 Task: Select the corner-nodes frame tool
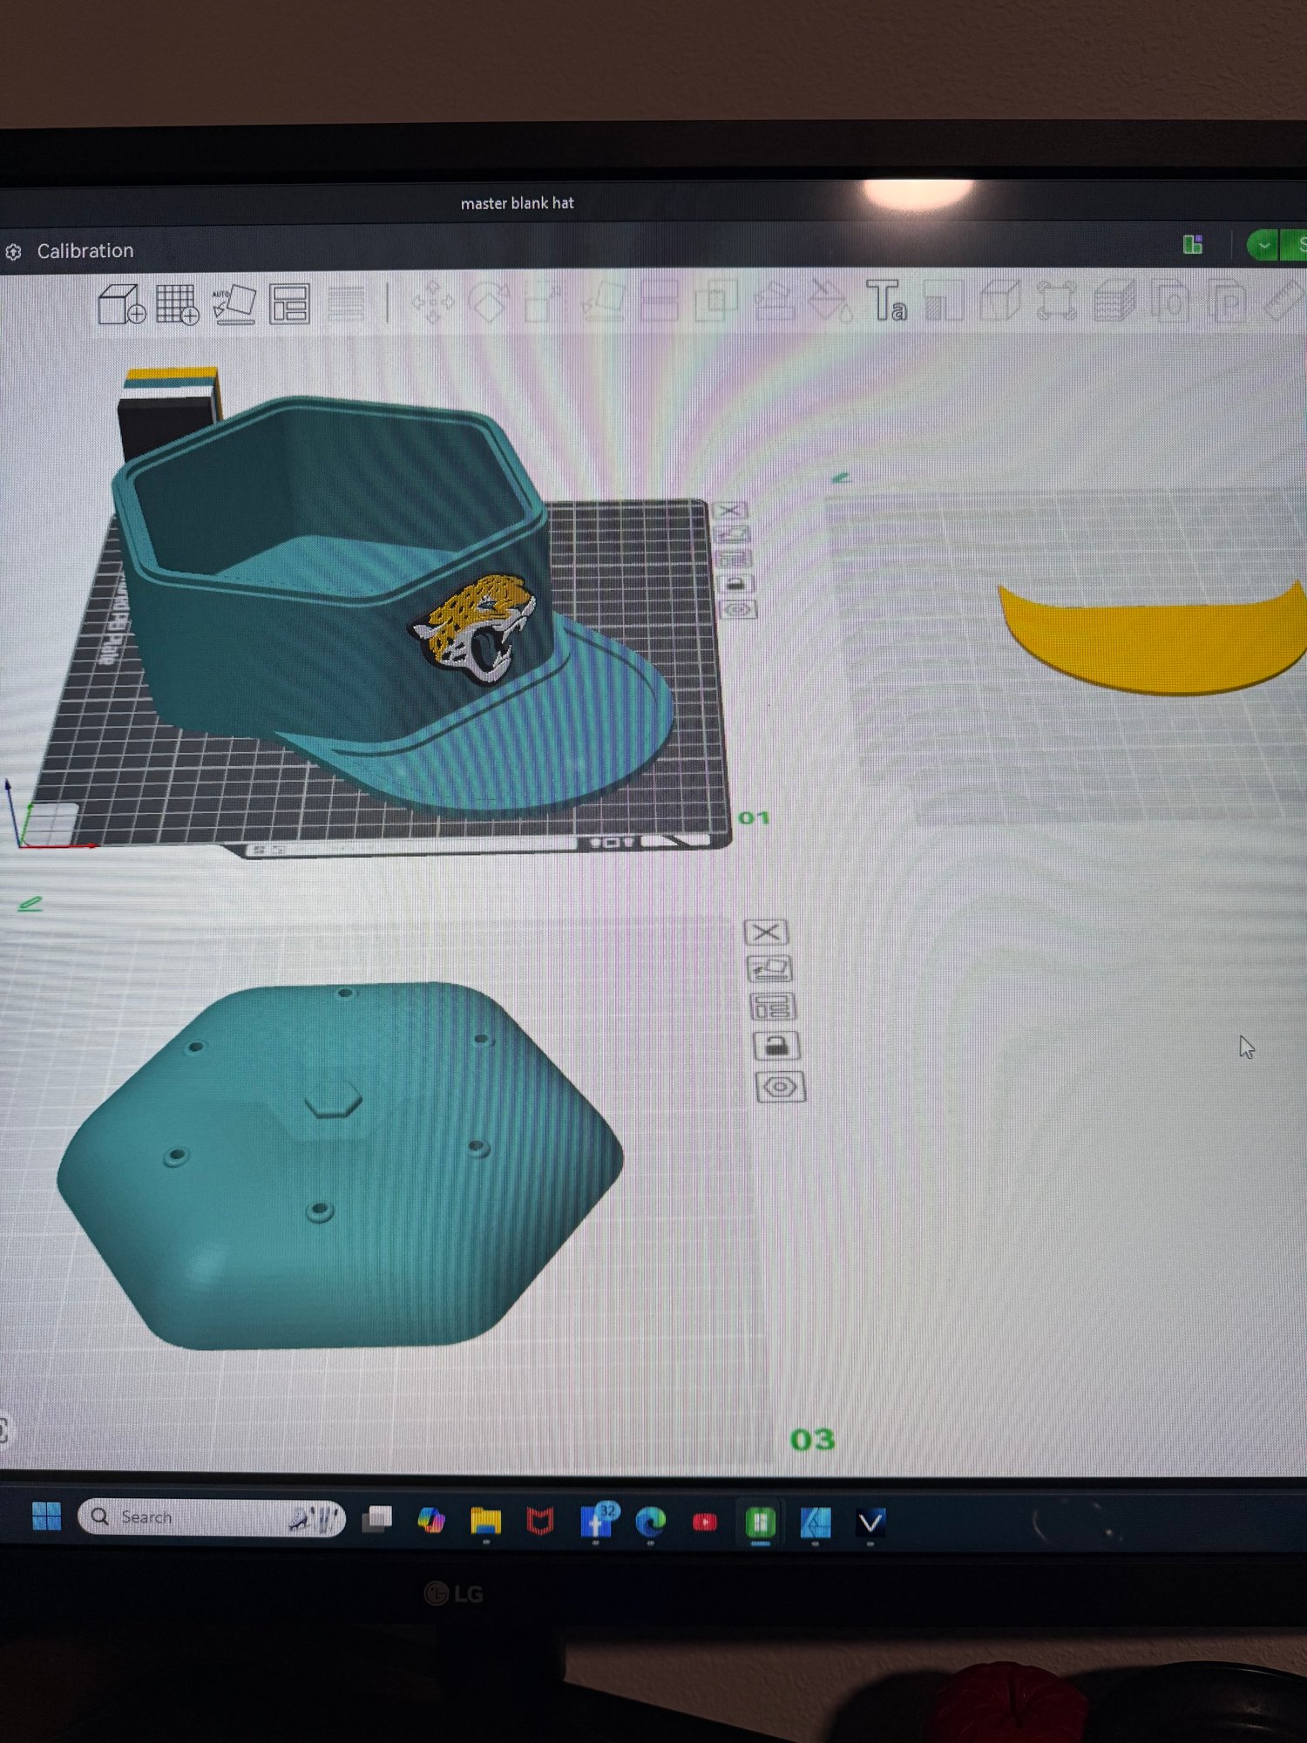click(1057, 301)
